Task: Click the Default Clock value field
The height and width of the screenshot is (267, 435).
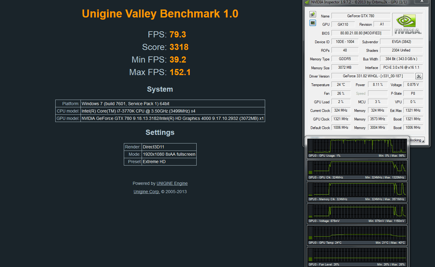Action: (341, 128)
